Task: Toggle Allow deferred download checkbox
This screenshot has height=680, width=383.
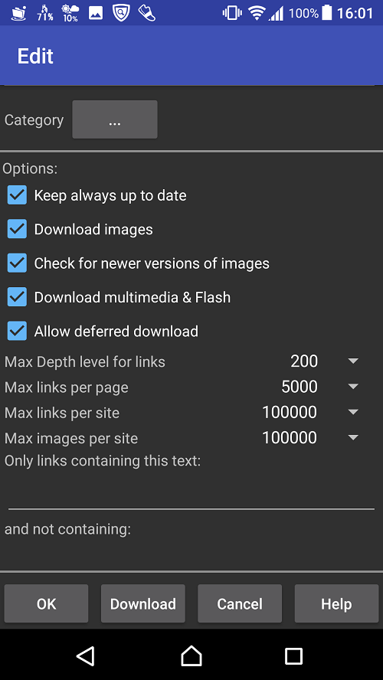Action: (x=18, y=331)
